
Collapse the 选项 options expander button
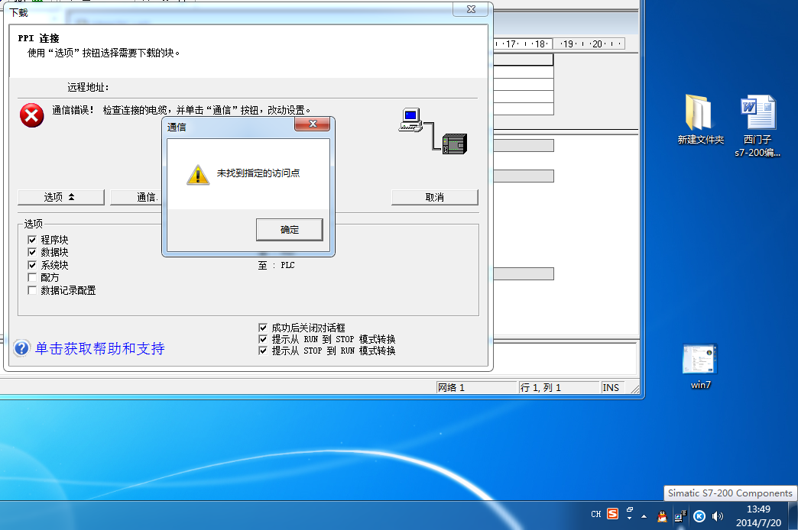coord(60,197)
